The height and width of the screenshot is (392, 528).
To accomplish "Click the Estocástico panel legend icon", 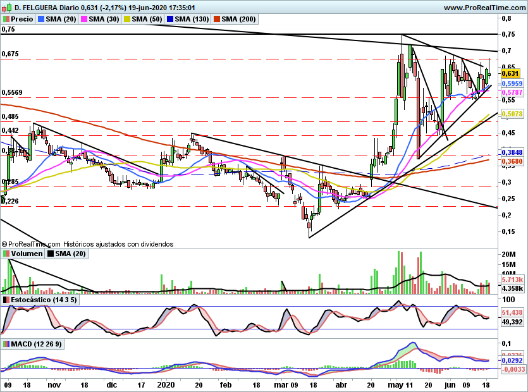I will pyautogui.click(x=6, y=300).
